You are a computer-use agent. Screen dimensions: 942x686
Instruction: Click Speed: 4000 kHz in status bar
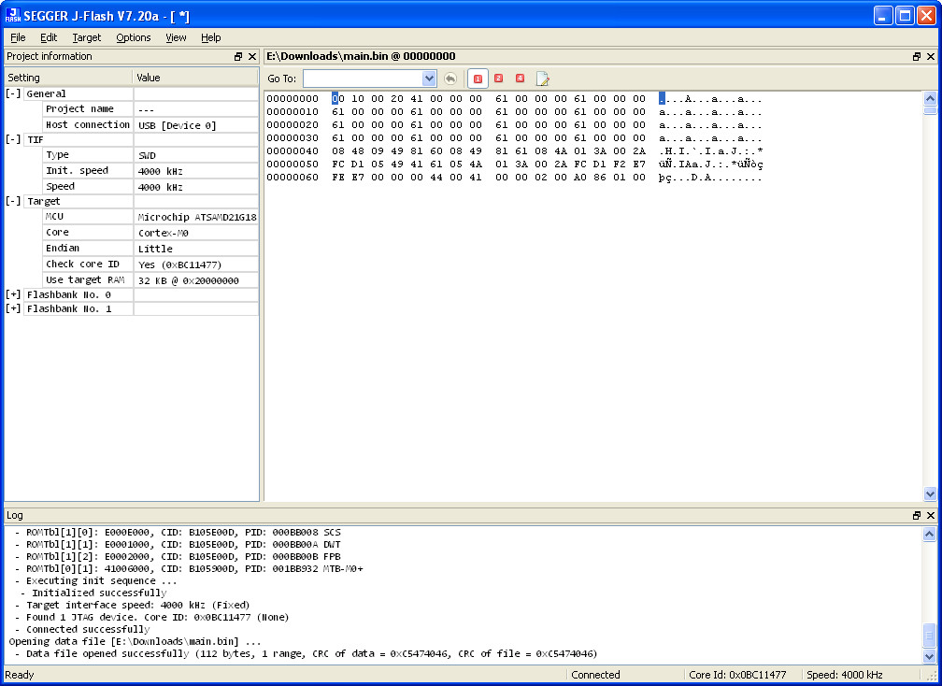coord(844,675)
